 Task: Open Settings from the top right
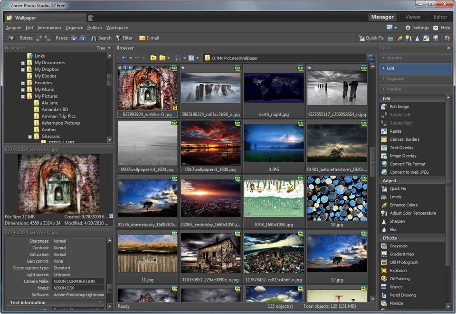click(x=417, y=28)
